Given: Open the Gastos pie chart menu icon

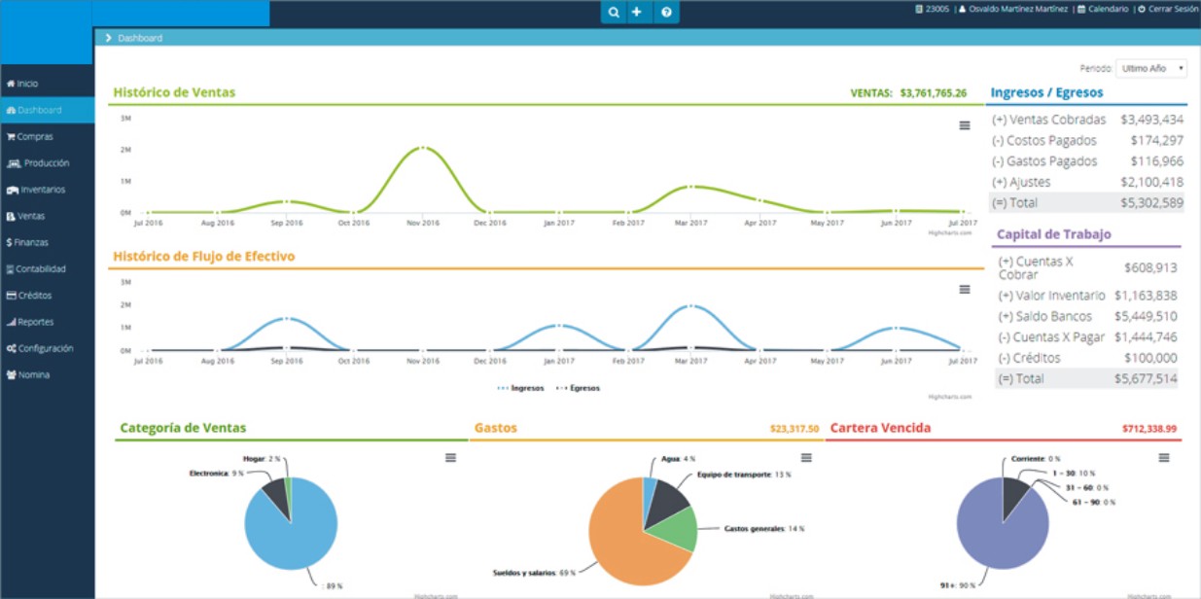Looking at the screenshot, I should [x=806, y=458].
